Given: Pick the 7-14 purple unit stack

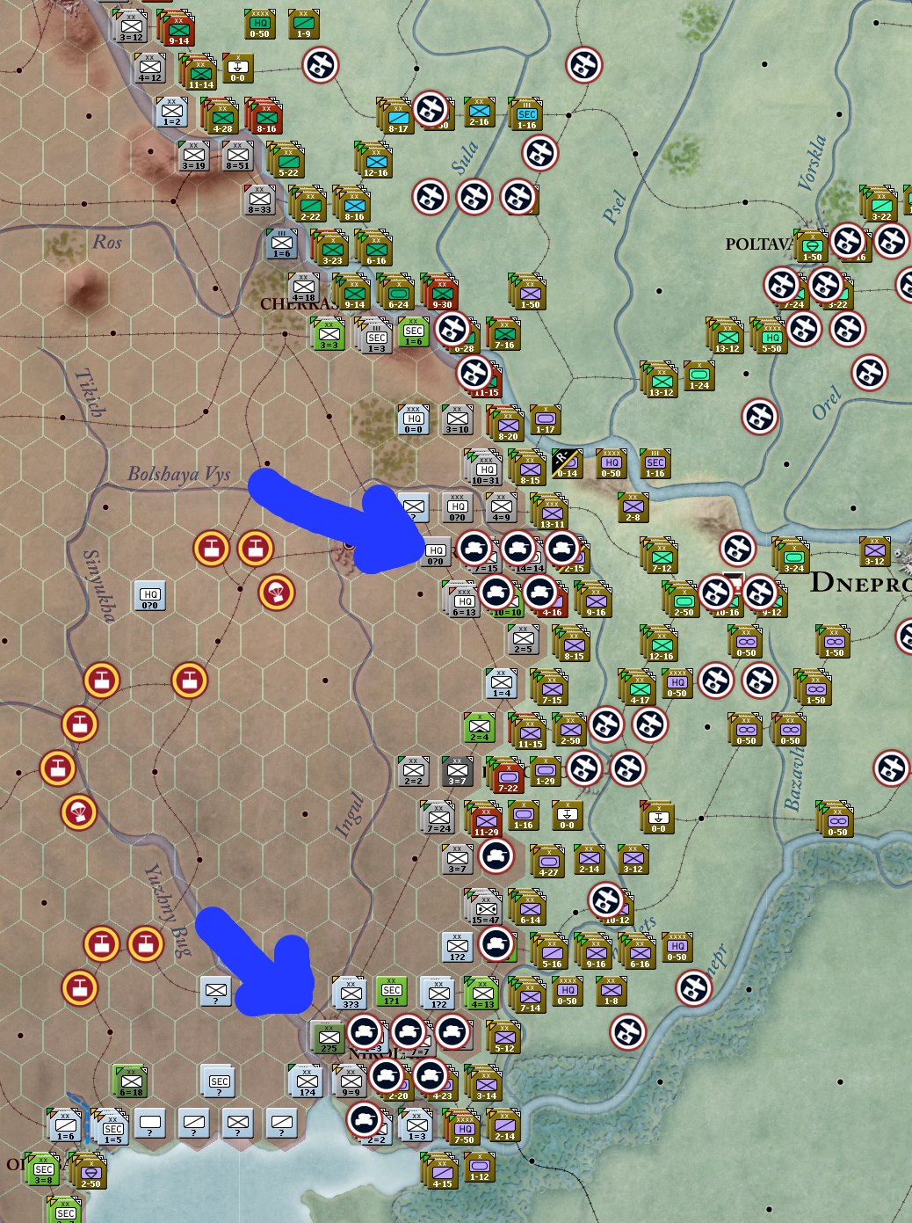Looking at the screenshot, I should (529, 996).
